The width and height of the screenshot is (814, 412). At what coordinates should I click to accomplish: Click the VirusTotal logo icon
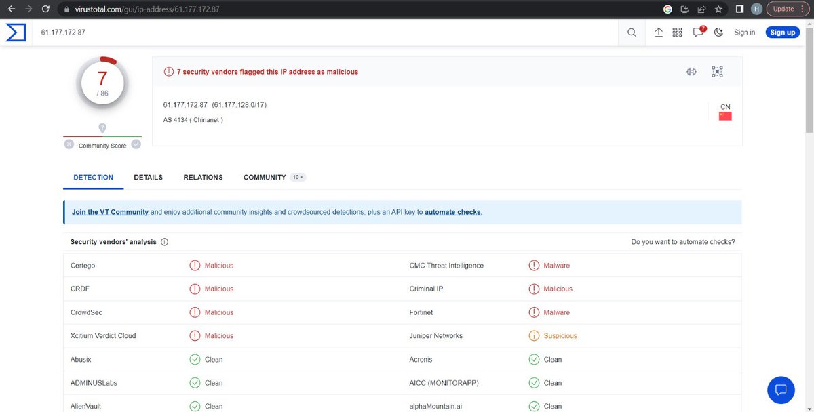tap(16, 32)
